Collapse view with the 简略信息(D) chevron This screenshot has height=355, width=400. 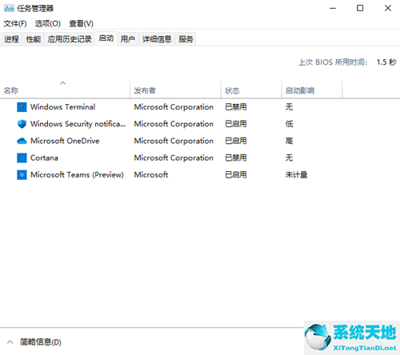[x=10, y=342]
